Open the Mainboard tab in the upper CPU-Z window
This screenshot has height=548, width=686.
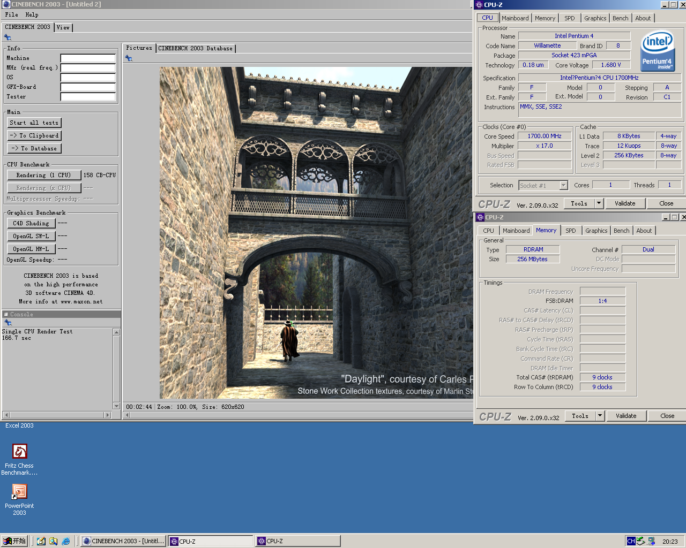coord(515,18)
